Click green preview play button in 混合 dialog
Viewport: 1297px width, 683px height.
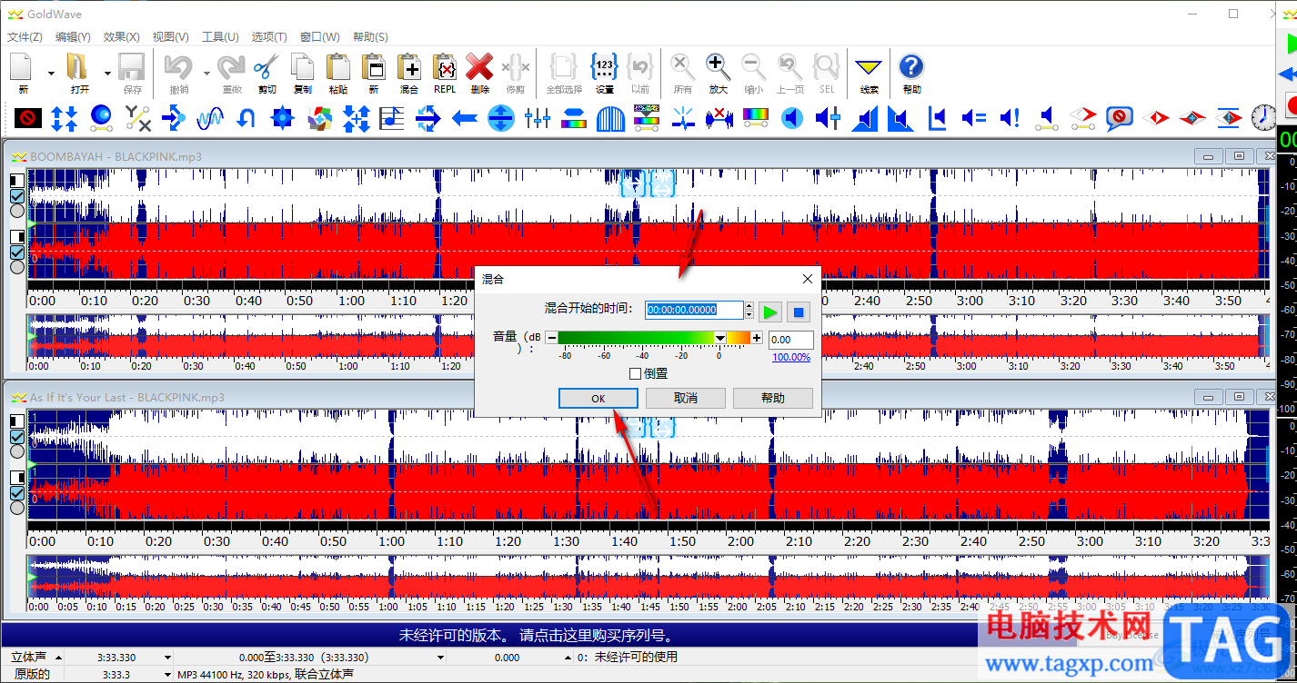pos(770,312)
